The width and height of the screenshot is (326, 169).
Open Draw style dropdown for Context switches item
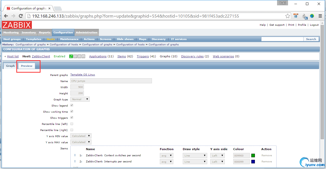click(x=195, y=155)
